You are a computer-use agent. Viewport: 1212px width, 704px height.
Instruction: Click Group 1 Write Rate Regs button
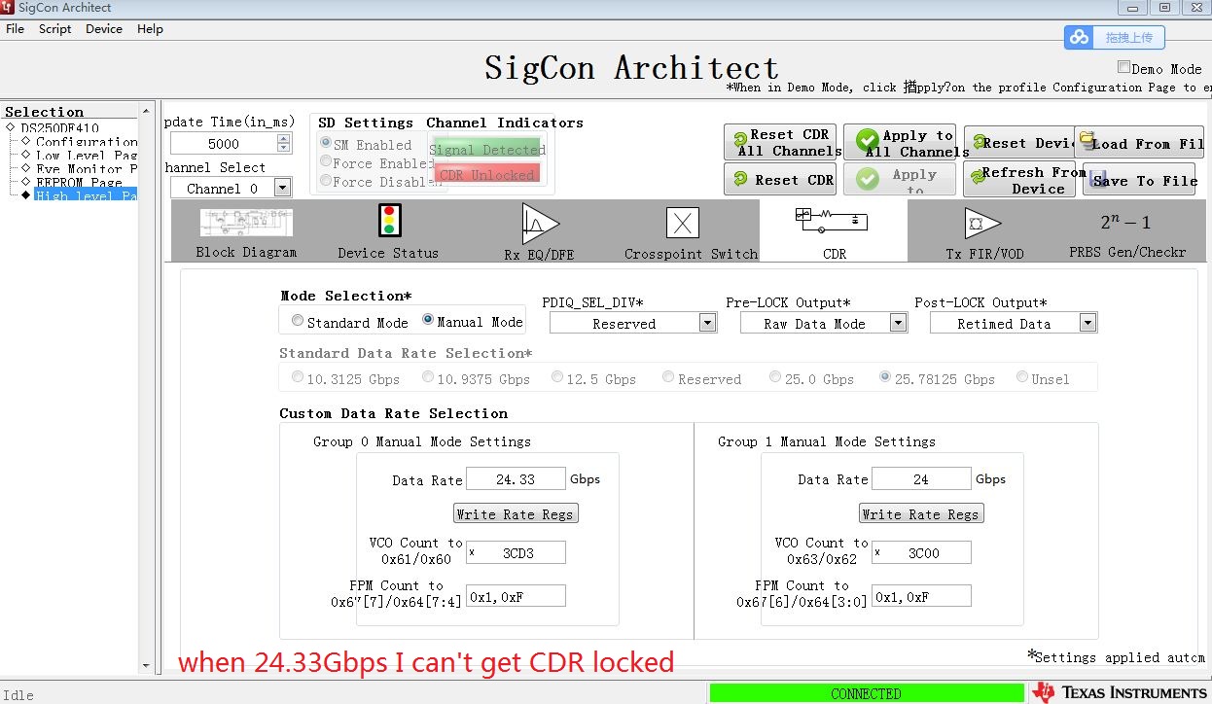(x=921, y=513)
